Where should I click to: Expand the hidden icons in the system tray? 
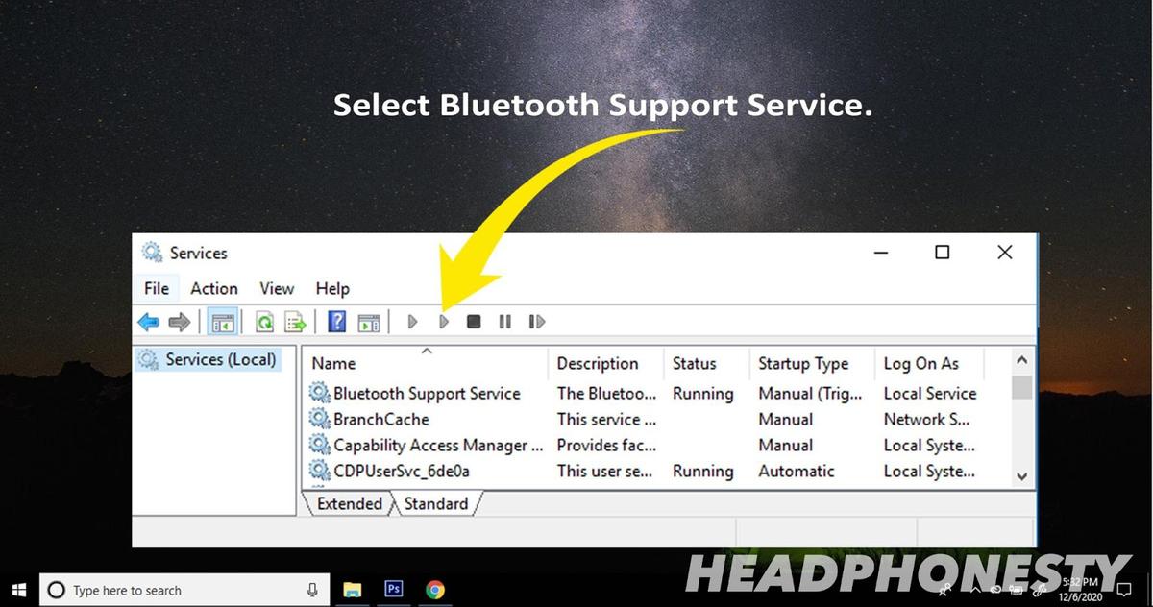pos(975,589)
